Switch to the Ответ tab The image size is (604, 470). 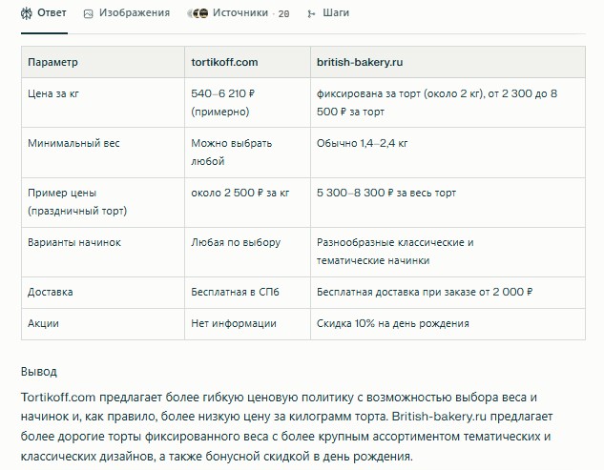tap(44, 13)
